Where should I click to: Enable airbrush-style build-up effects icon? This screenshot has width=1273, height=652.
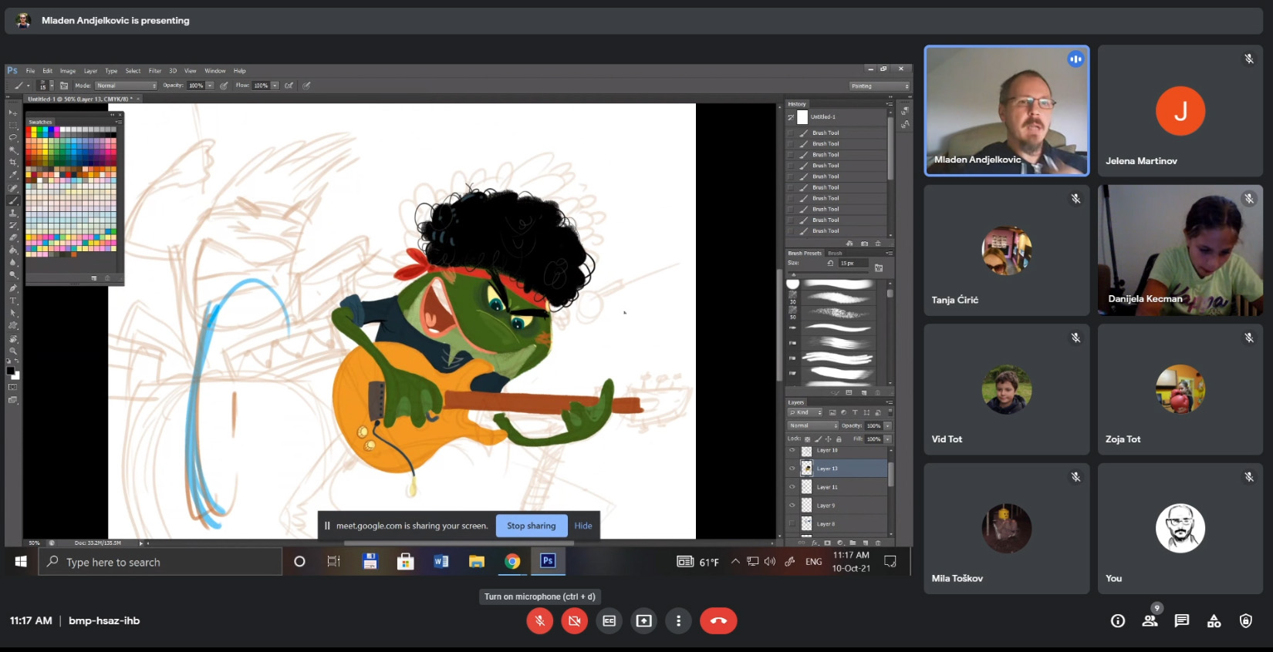click(x=289, y=86)
